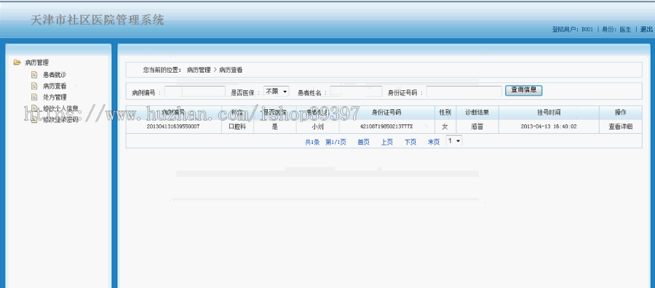Click the document icon beside 患者就诊
Screen dimensions: 655x288
pos(34,75)
